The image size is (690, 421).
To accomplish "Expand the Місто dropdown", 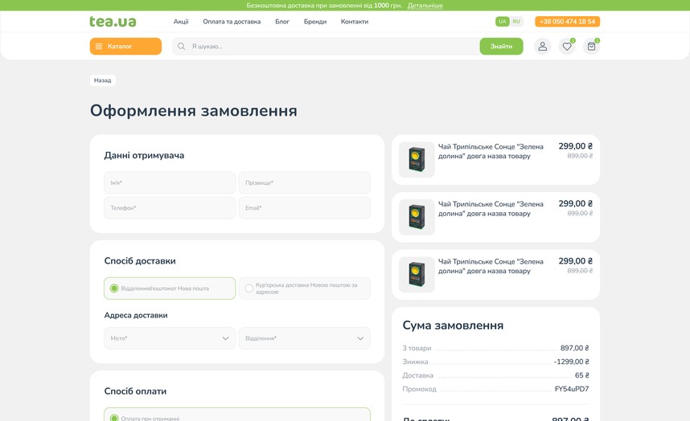I will (x=170, y=338).
